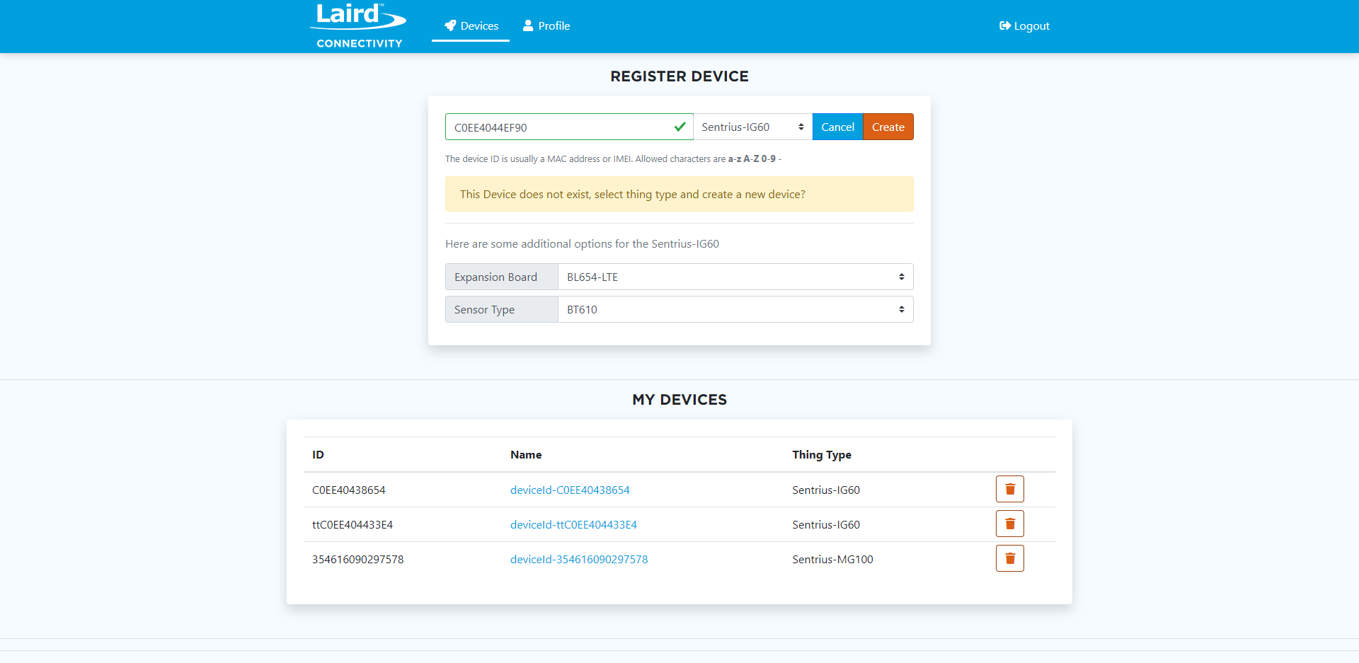The height and width of the screenshot is (663, 1359).
Task: Open deviceId-C0EE40438654 link
Action: coord(570,490)
